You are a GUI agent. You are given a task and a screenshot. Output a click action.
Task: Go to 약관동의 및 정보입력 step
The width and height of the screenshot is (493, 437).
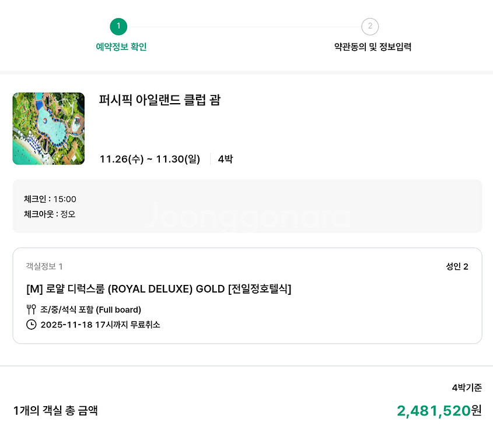373,47
